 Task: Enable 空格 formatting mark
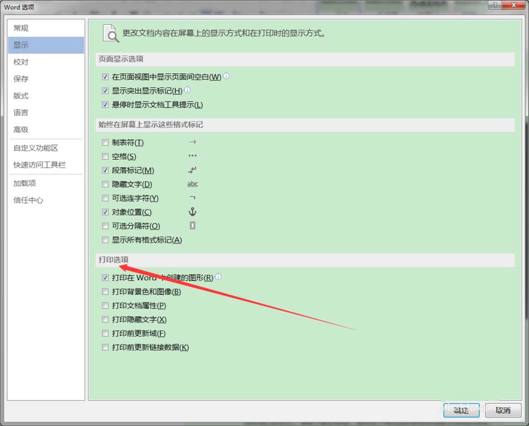click(105, 156)
